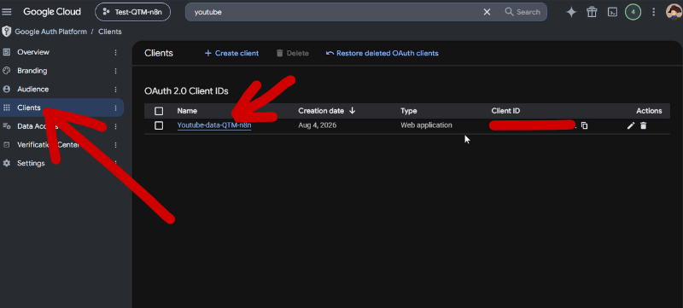Image resolution: width=683 pixels, height=308 pixels.
Task: Click the Name column header
Action: tap(187, 111)
